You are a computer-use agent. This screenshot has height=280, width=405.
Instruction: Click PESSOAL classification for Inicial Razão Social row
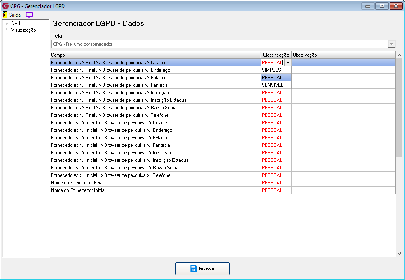(276, 167)
